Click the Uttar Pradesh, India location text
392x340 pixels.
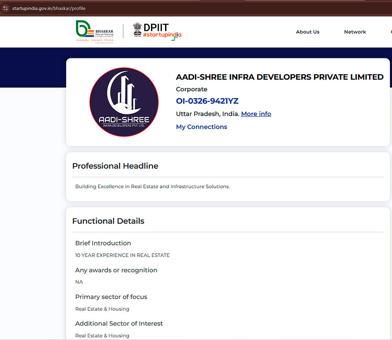coord(207,114)
